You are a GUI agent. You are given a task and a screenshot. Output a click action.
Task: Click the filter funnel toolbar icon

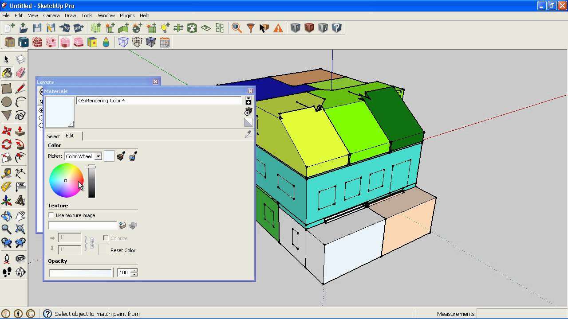251,28
